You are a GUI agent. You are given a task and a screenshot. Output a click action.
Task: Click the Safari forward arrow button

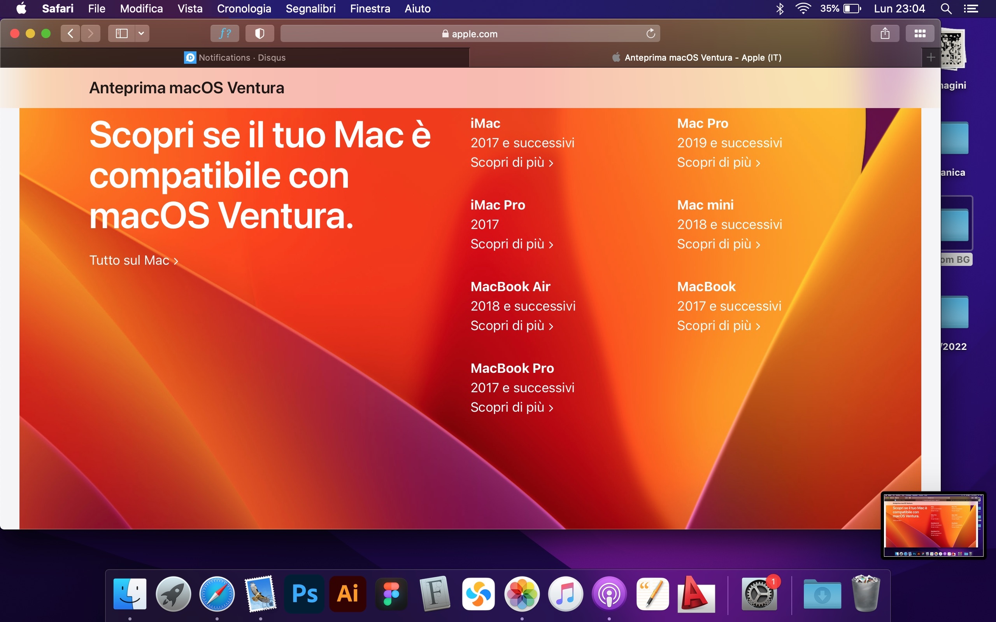(x=91, y=33)
